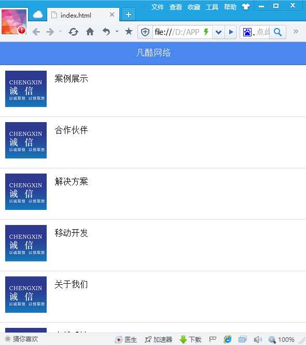Open the 收藏 menu

[194, 7]
